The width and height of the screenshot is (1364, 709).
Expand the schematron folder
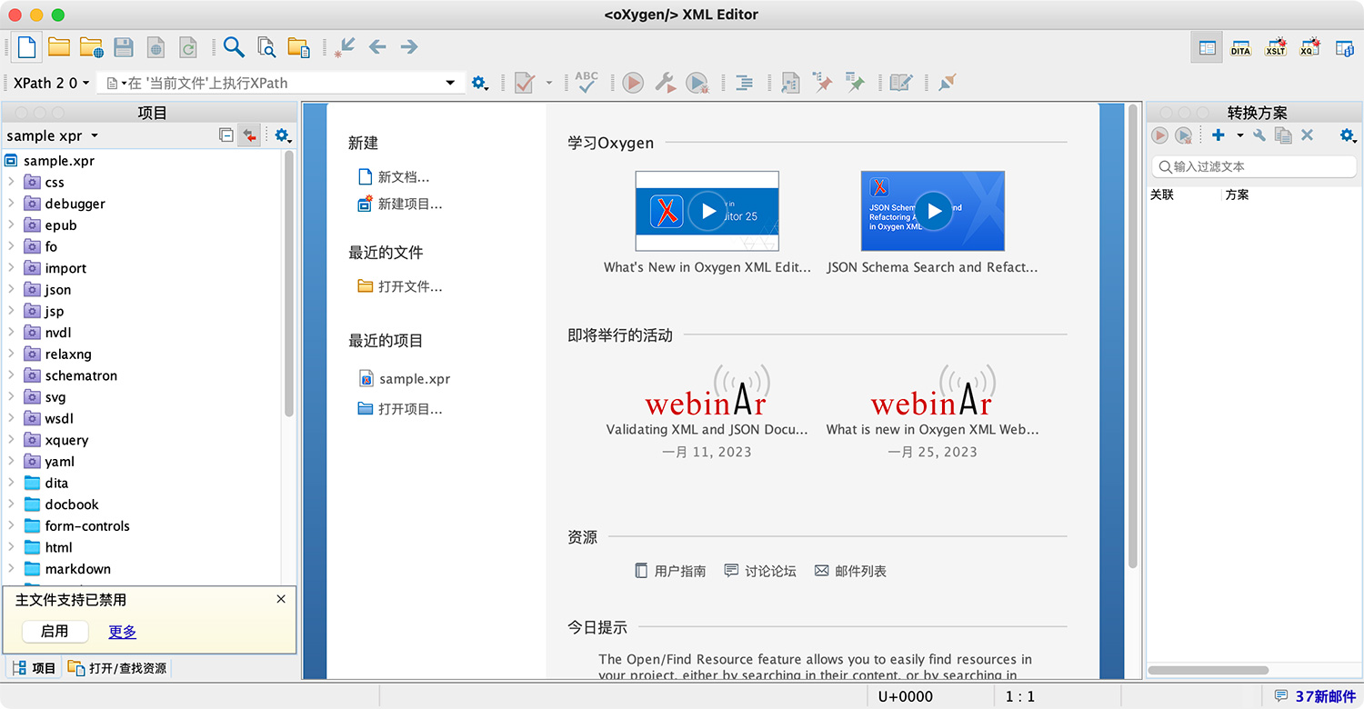click(x=11, y=375)
